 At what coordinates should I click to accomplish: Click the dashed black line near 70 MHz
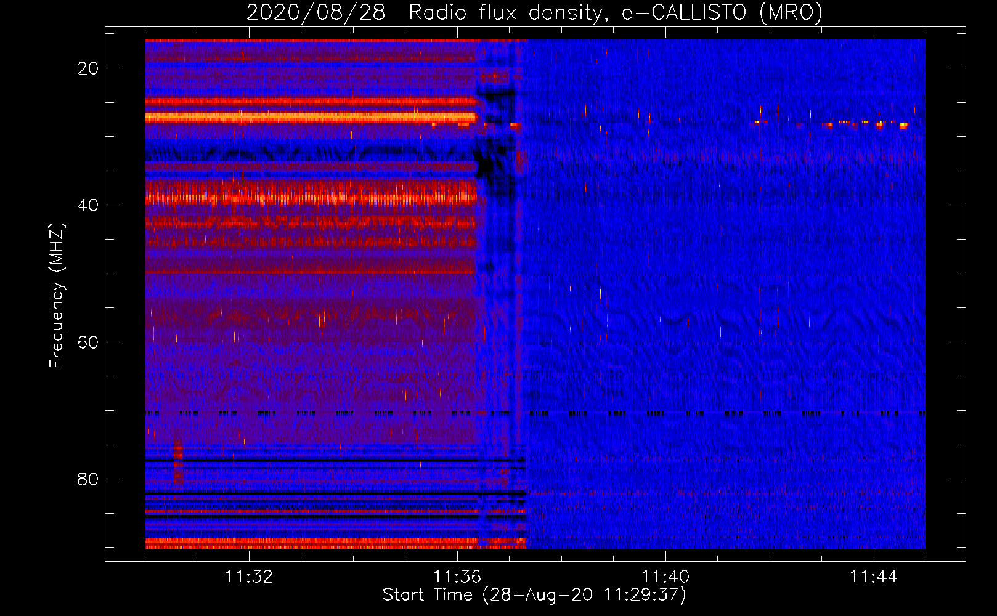(x=535, y=413)
